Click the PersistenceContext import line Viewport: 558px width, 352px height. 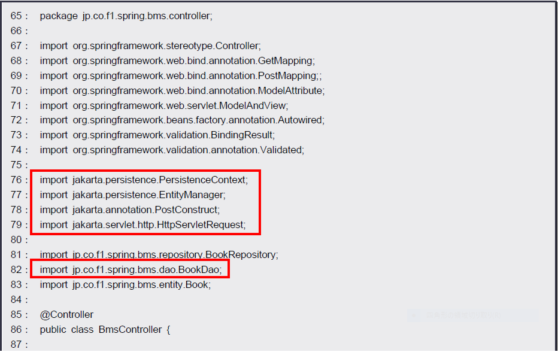144,180
